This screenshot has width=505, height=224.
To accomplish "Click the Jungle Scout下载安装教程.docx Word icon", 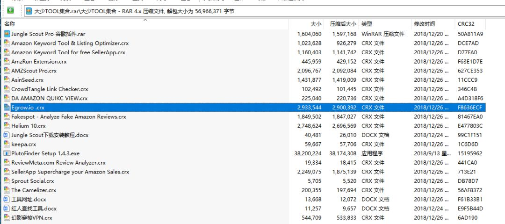I will tap(7, 135).
